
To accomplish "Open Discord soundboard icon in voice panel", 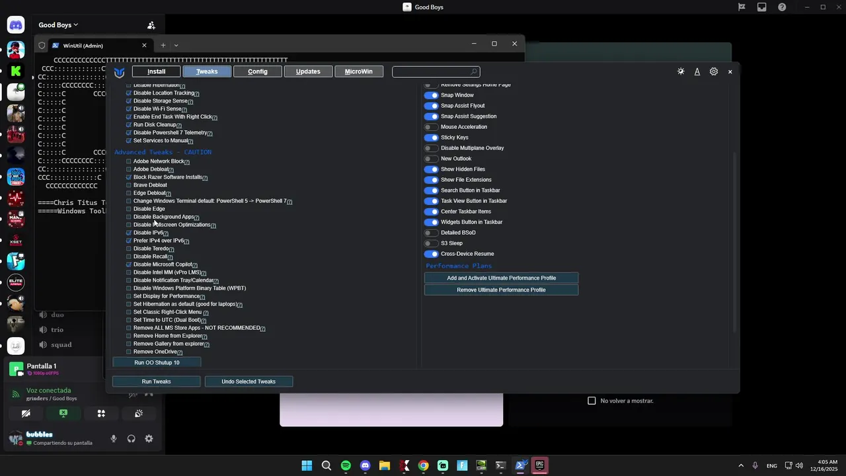I will (x=139, y=413).
